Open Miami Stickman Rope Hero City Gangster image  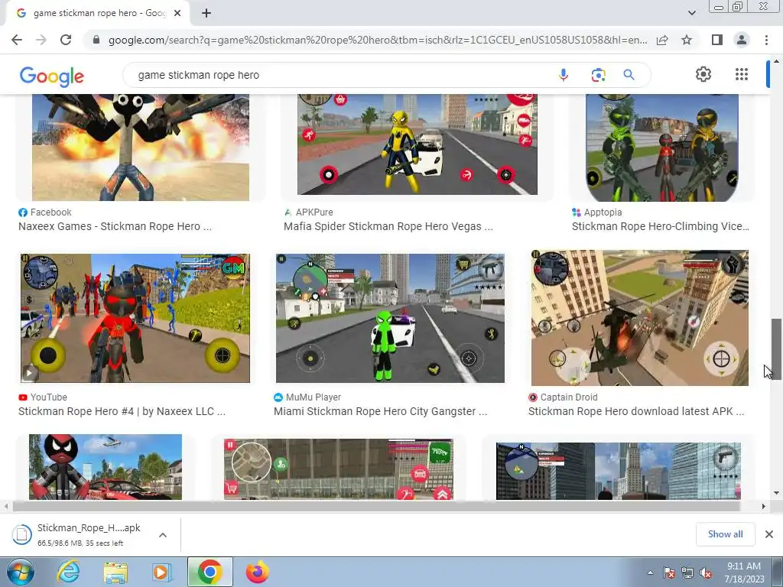pos(390,319)
